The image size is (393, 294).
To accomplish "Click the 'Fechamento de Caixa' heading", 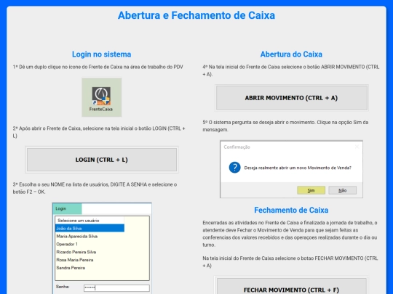I will coord(291,210).
